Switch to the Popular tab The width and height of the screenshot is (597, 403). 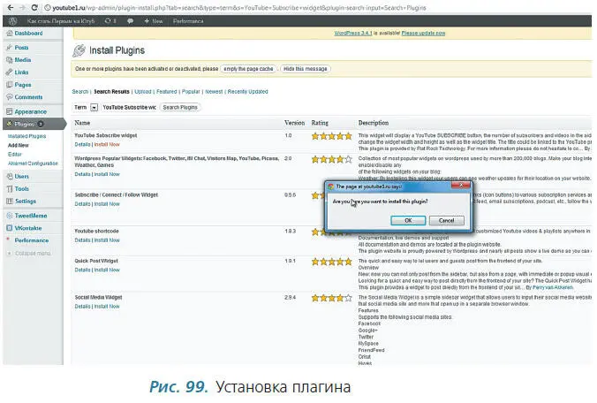point(191,91)
